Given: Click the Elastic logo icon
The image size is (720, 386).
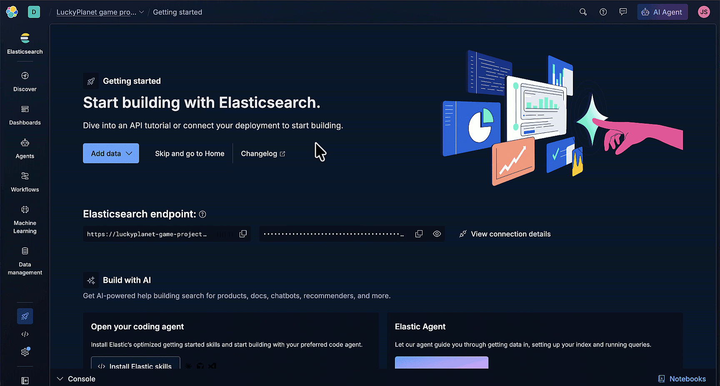Looking at the screenshot, I should click(12, 12).
